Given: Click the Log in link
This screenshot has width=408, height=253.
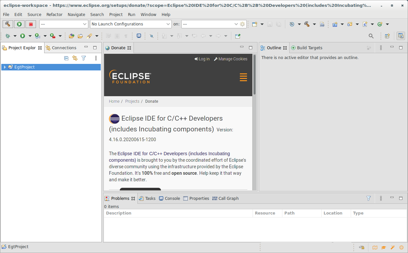Looking at the screenshot, I should click(202, 59).
